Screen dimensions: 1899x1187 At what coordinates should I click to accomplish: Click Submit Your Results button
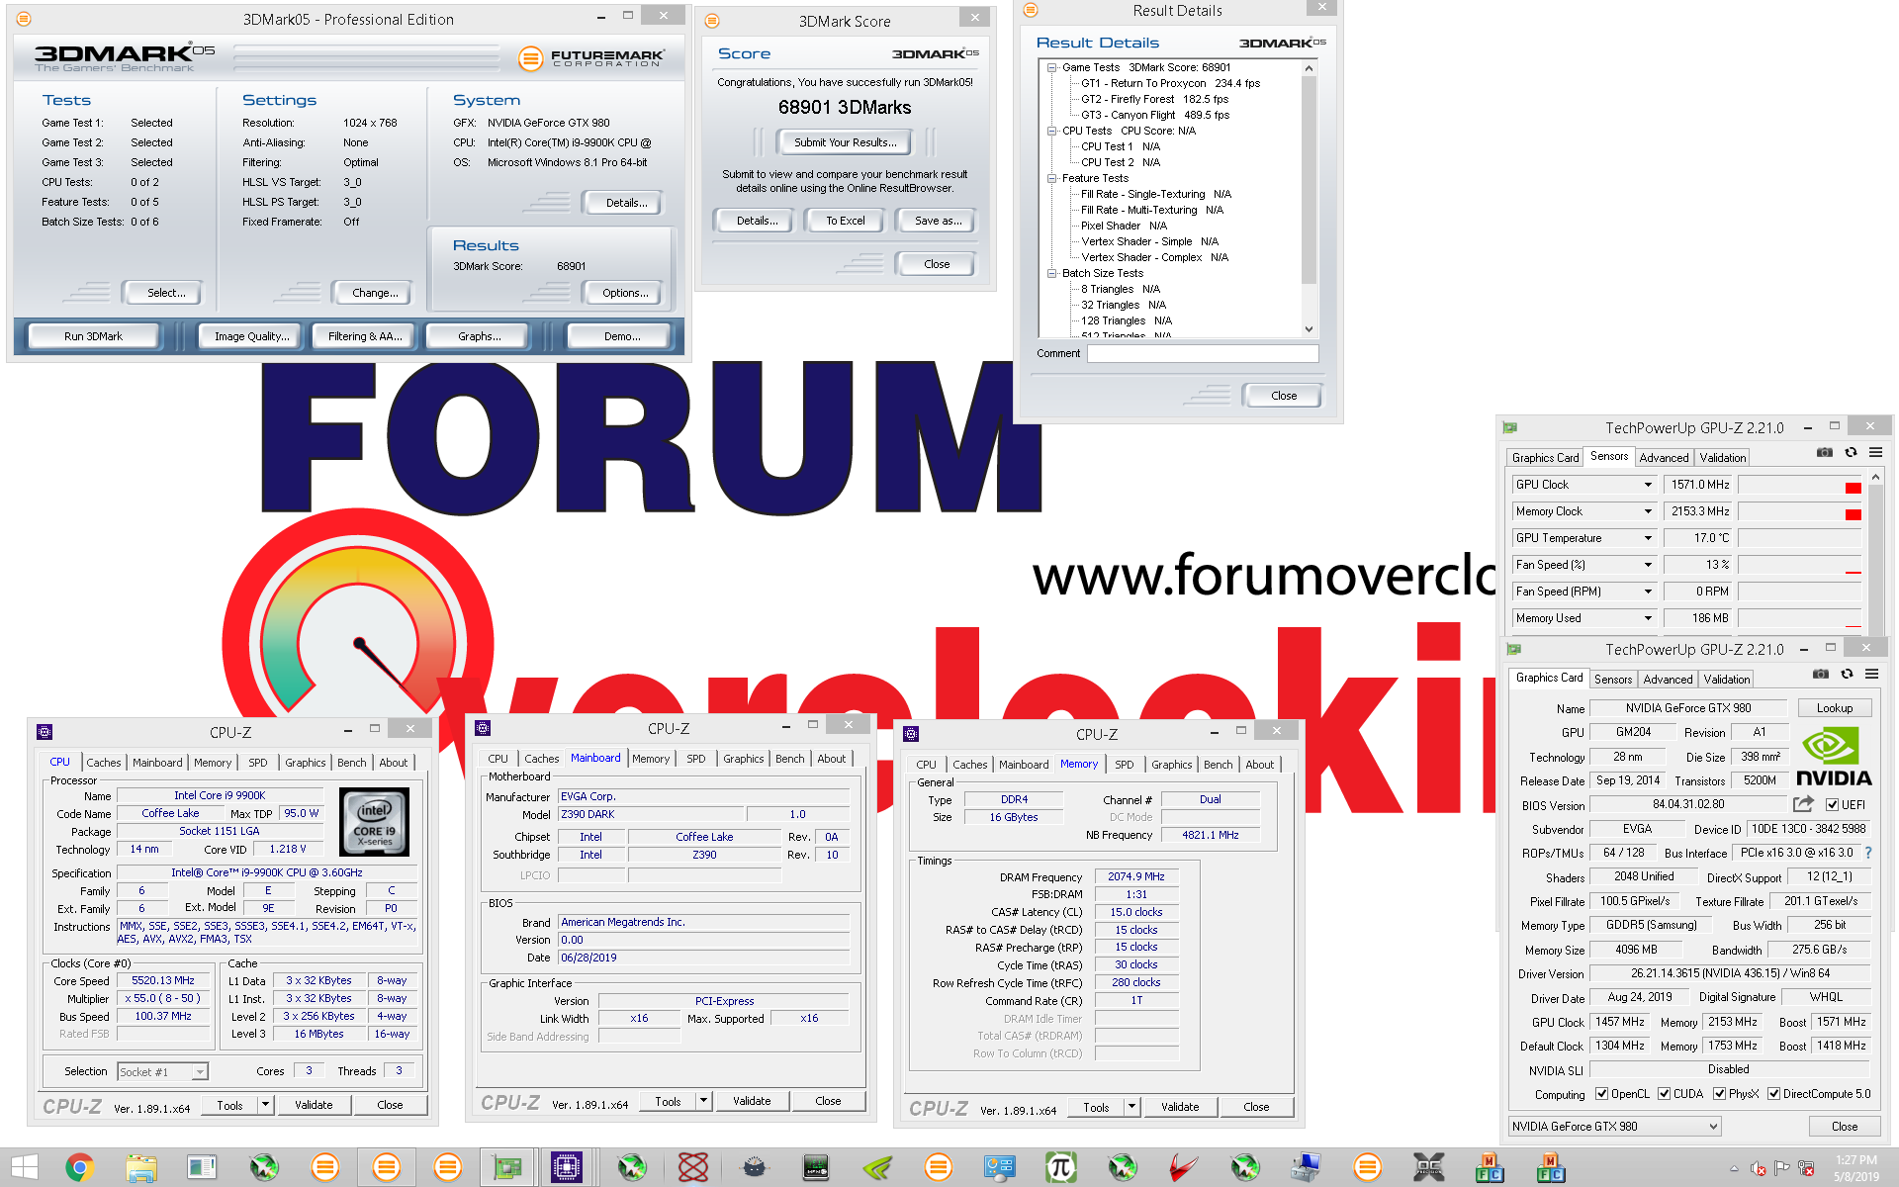[x=845, y=142]
